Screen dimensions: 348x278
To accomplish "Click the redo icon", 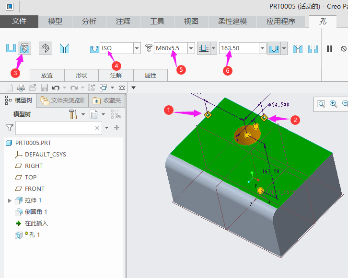I will coord(74,88).
